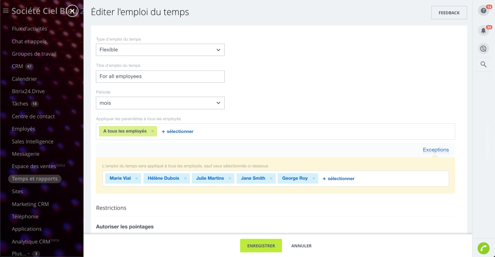
Task: Click the ENREGISTRER button
Action: tap(261, 245)
